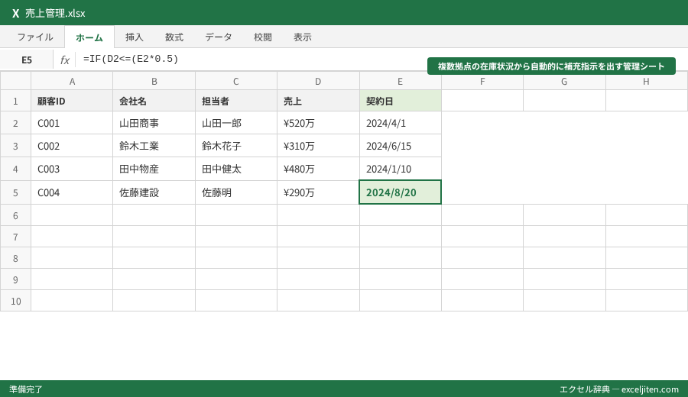Viewport: 688px width, 397px height.
Task: Click the 契約日 header cell
Action: [400, 101]
